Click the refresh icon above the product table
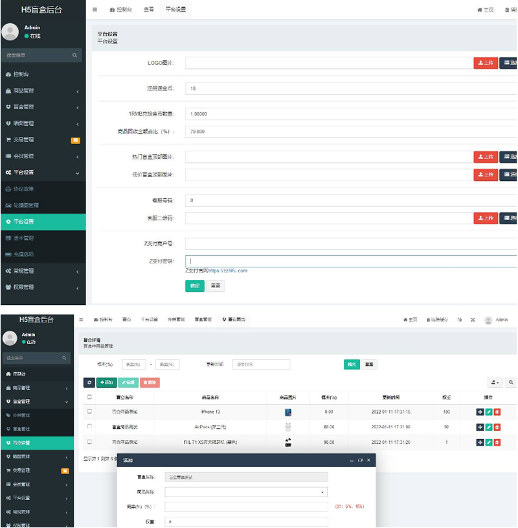The height and width of the screenshot is (528, 518). coord(89,383)
